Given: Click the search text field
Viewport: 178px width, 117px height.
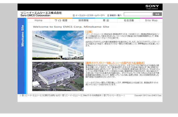Looking at the screenshot, I should click(138, 14).
